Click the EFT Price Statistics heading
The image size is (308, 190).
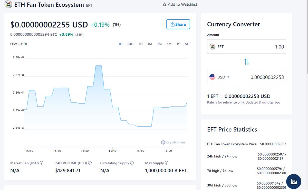[232, 129]
